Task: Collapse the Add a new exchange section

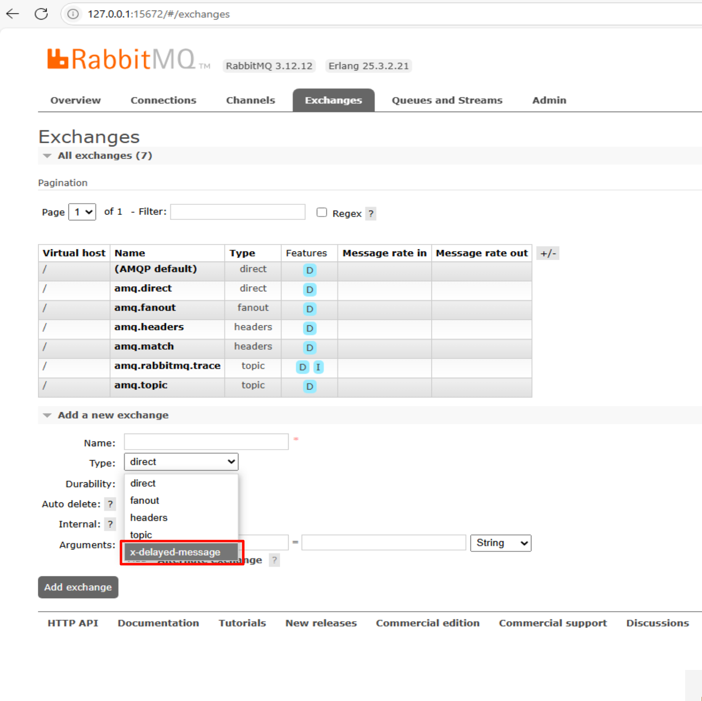Action: tap(106, 415)
